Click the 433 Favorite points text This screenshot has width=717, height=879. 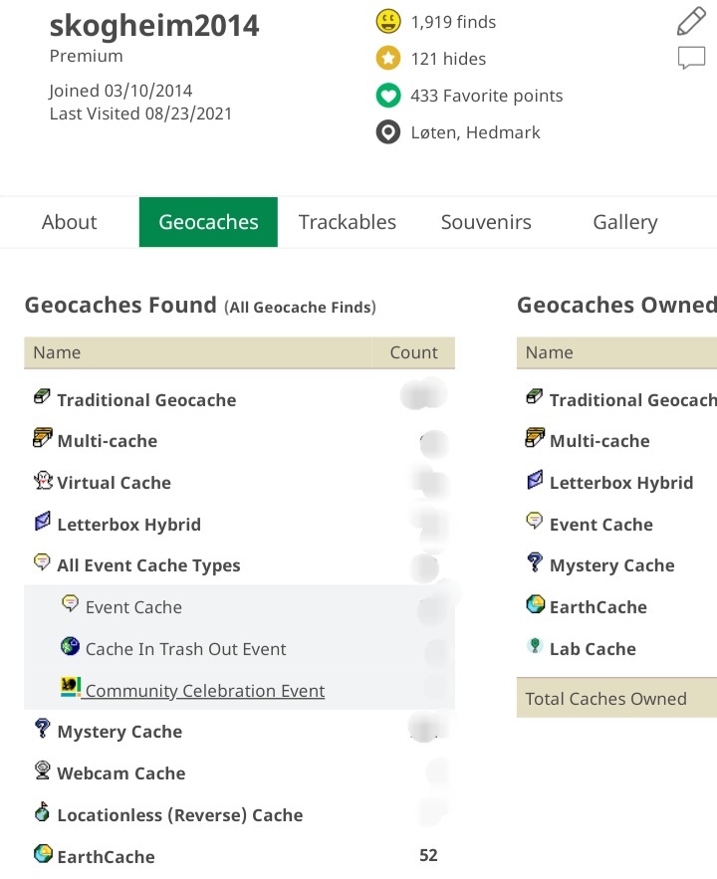486,96
